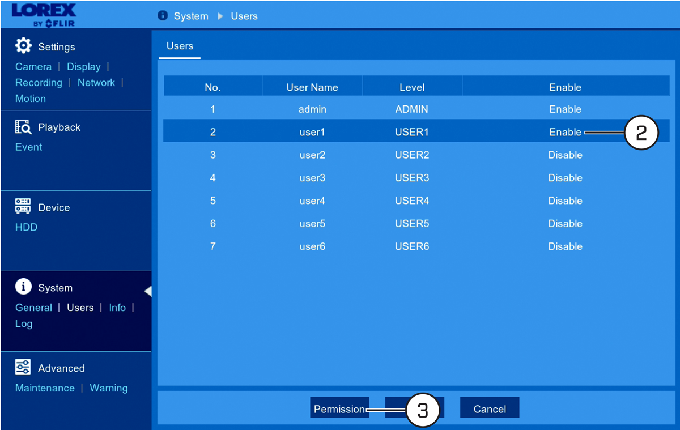Select the admin user name cell
The height and width of the screenshot is (430, 680).
(x=312, y=109)
